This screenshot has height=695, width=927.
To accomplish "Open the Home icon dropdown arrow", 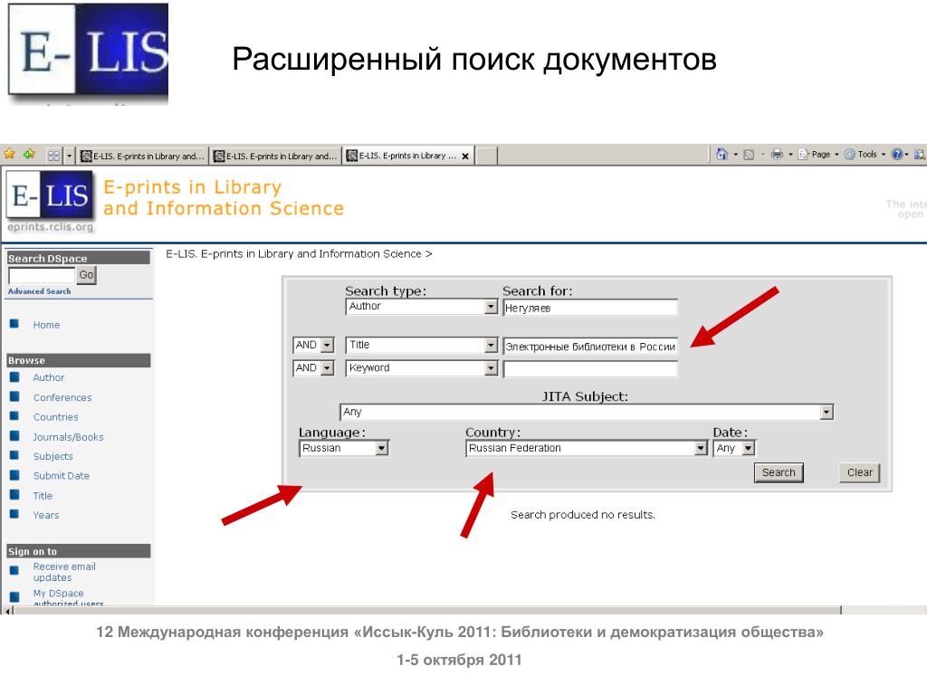I will pos(735,155).
